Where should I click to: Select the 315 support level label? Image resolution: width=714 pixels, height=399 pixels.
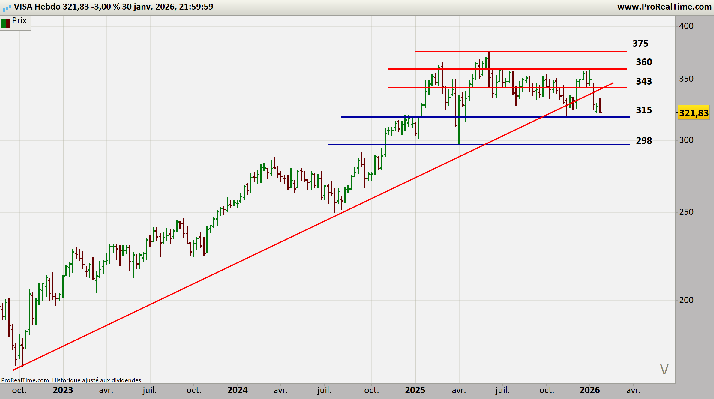tap(644, 110)
